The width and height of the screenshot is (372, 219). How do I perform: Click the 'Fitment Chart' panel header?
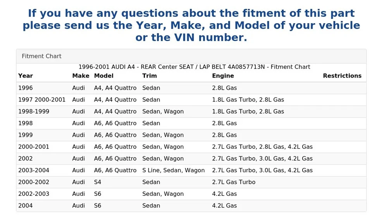pos(41,56)
